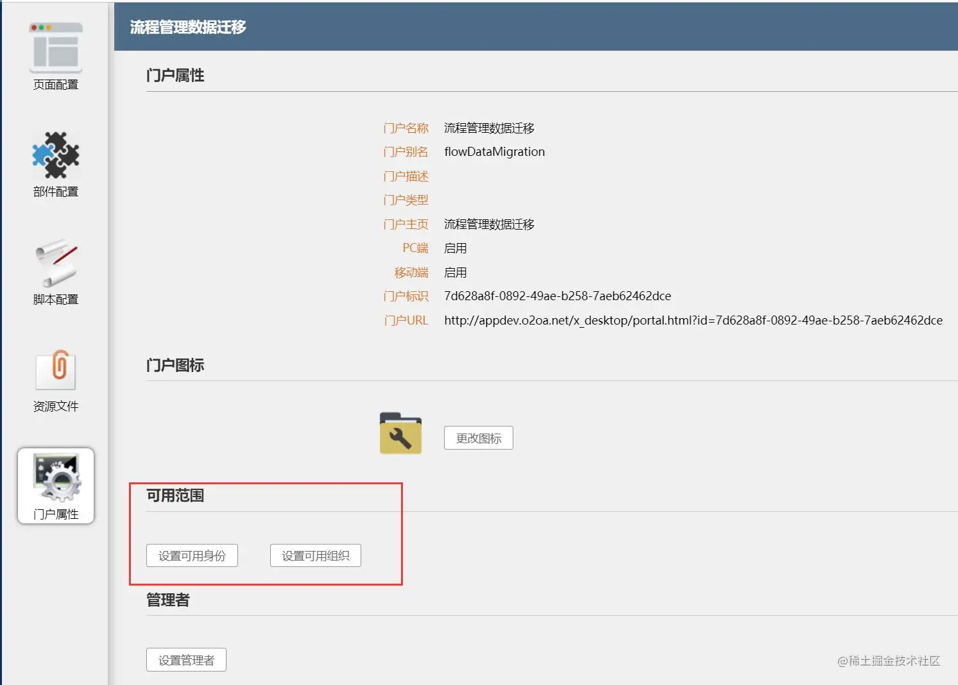Click the 门户名称 value 流程管理数据迁移
This screenshot has width=958, height=685.
click(489, 128)
